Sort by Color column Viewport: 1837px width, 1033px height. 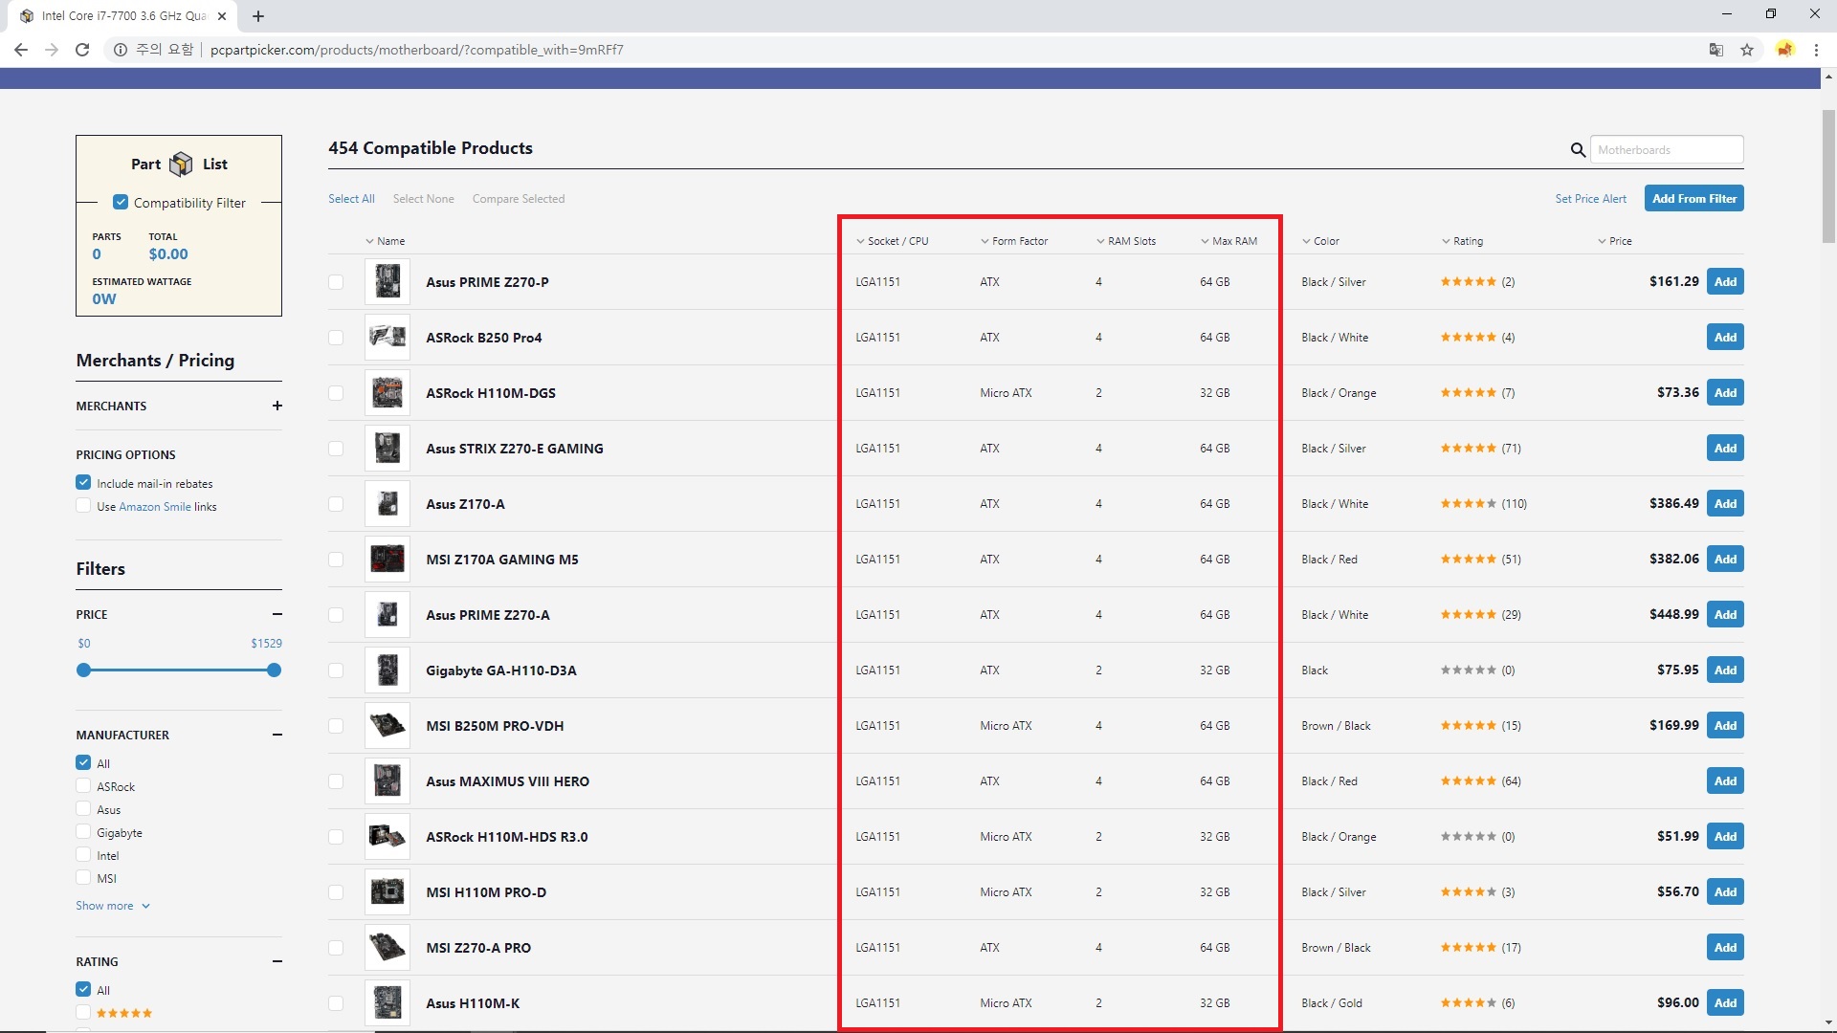point(1320,241)
